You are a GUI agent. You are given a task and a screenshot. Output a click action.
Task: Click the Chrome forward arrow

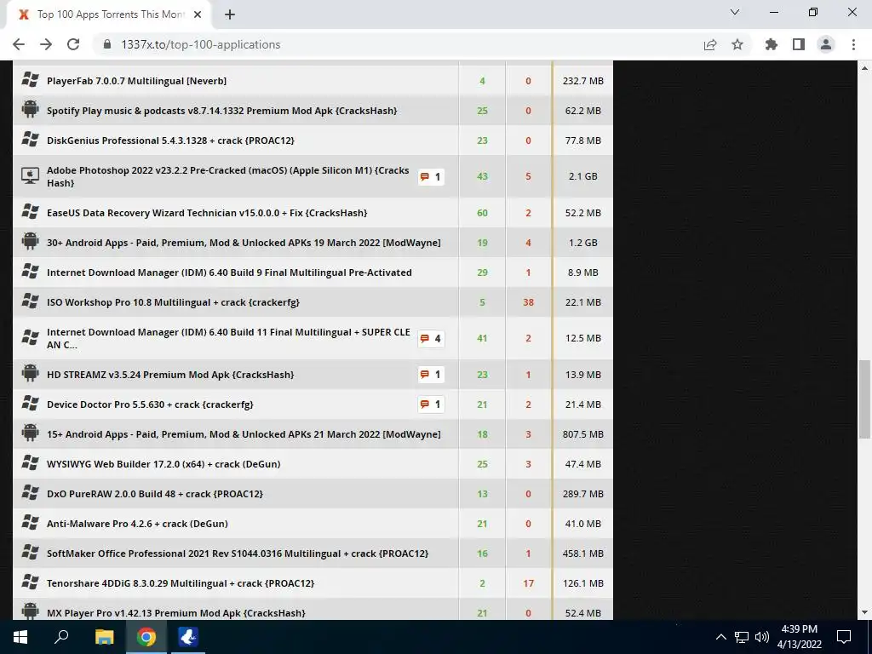click(46, 44)
